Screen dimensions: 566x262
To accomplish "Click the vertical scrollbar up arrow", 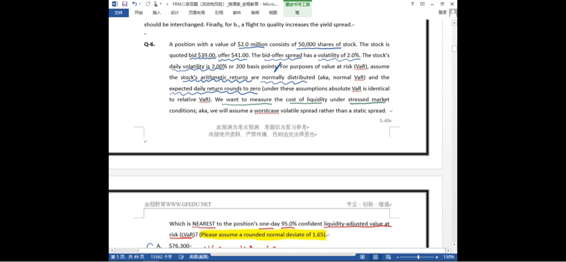I will [454, 22].
